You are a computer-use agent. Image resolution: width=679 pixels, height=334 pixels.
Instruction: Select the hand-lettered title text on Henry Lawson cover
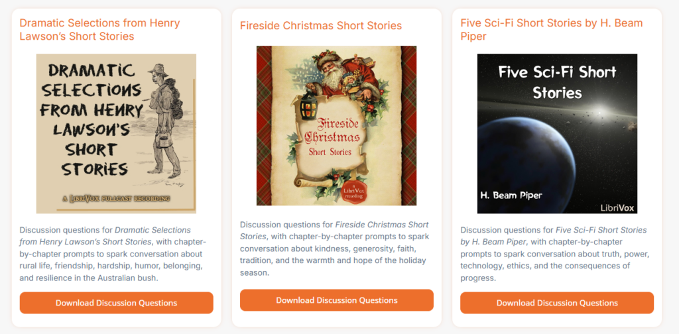(93, 119)
